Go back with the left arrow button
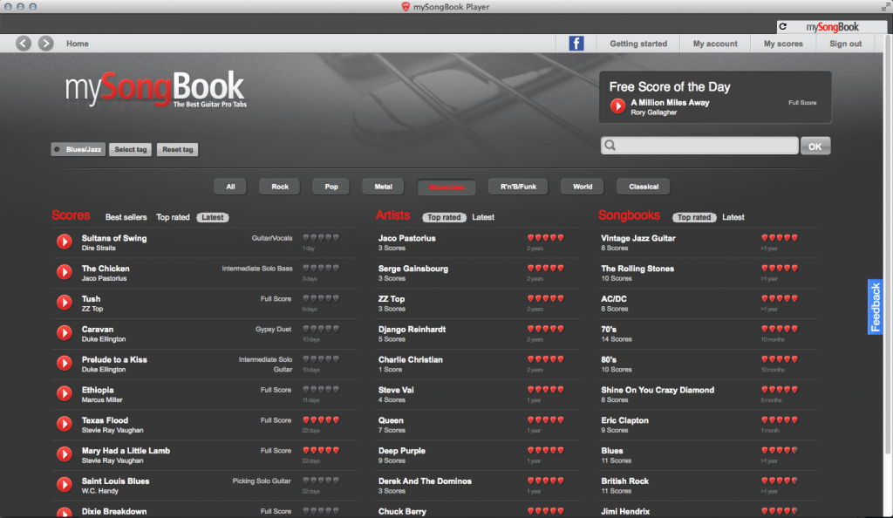 click(x=24, y=44)
